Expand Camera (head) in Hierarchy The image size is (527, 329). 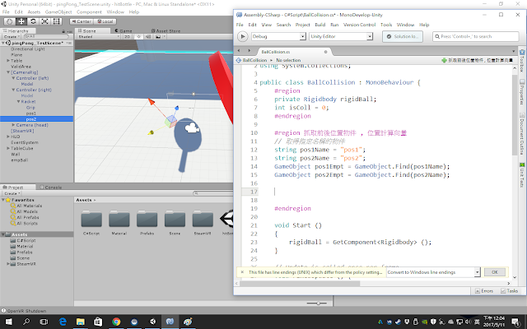pyautogui.click(x=13, y=125)
